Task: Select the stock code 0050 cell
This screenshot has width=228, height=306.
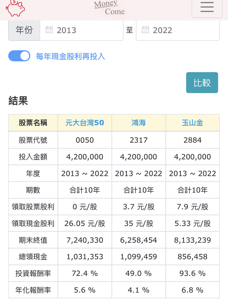Action: point(85,140)
